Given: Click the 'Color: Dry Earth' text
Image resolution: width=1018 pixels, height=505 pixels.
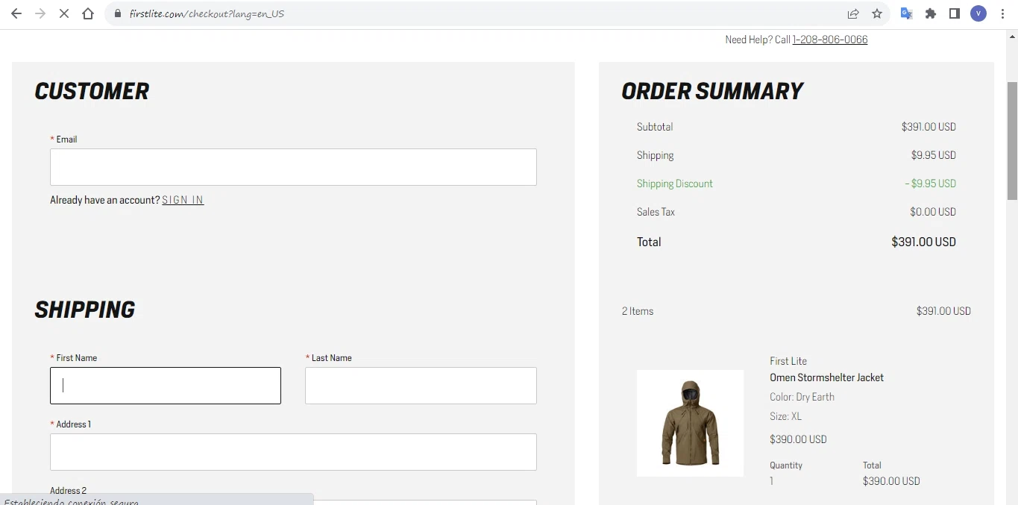Looking at the screenshot, I should click(802, 397).
